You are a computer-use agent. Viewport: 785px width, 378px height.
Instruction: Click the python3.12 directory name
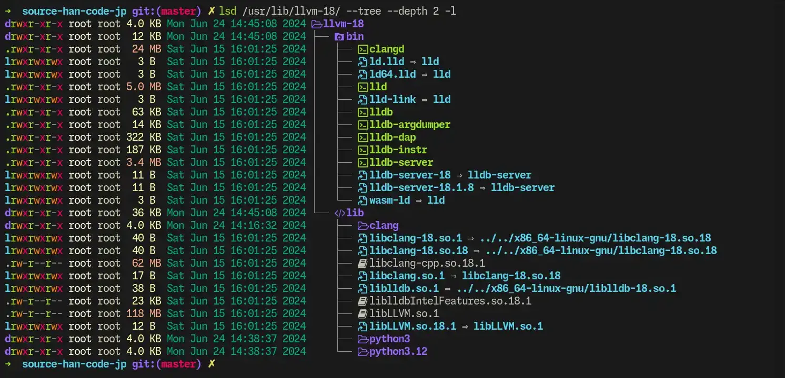click(x=398, y=351)
